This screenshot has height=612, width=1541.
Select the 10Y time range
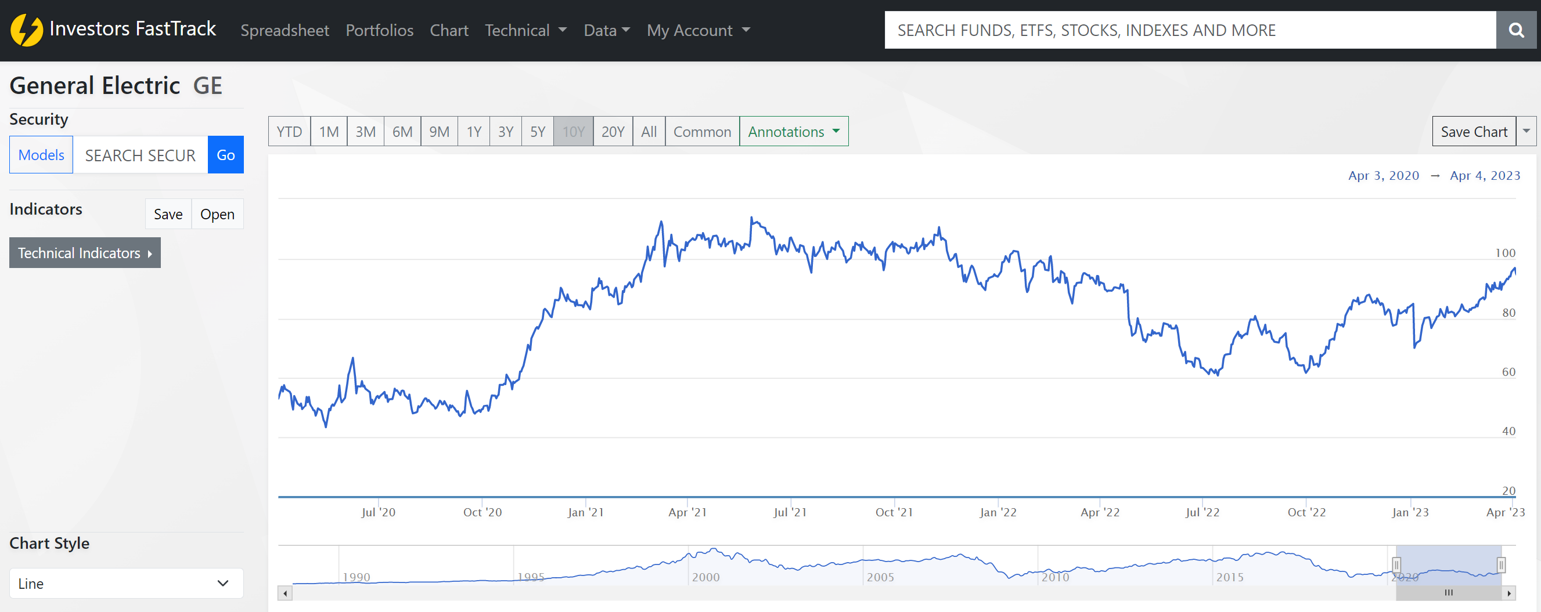(x=574, y=132)
